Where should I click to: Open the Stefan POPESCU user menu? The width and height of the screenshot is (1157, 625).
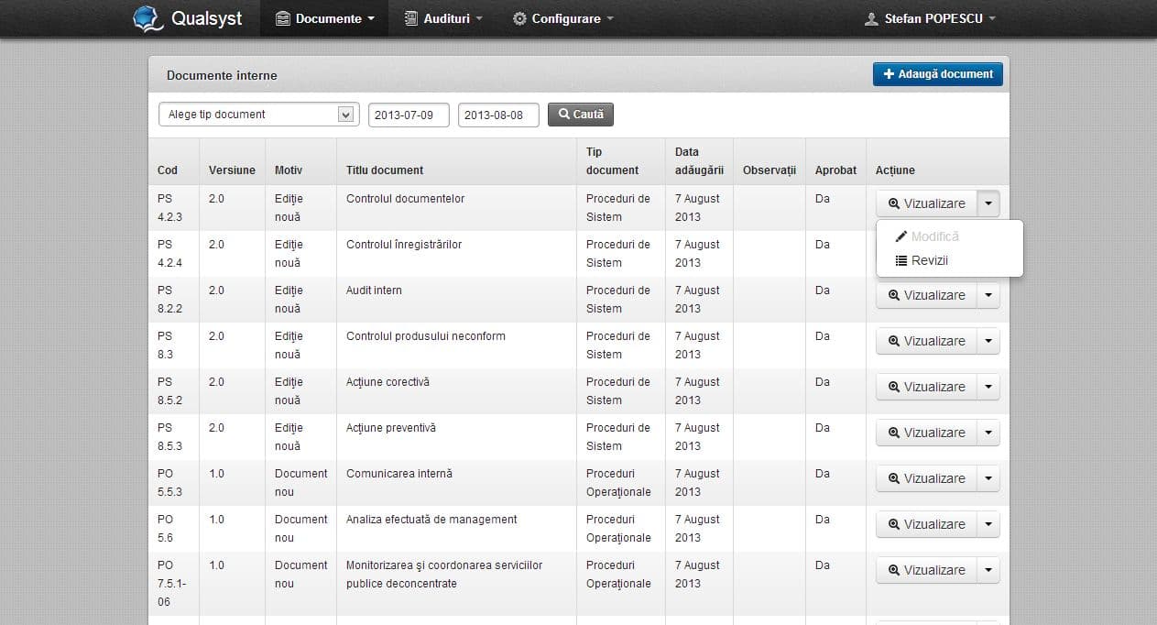point(930,17)
